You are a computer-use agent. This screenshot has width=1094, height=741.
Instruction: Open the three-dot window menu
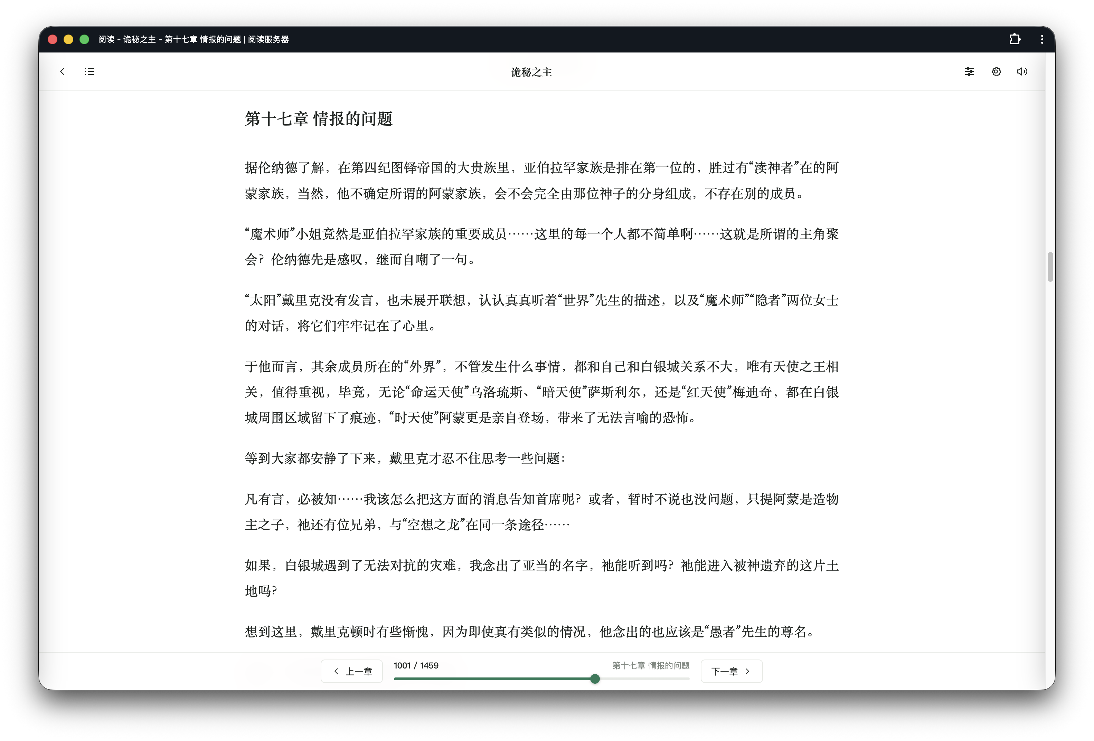coord(1042,39)
